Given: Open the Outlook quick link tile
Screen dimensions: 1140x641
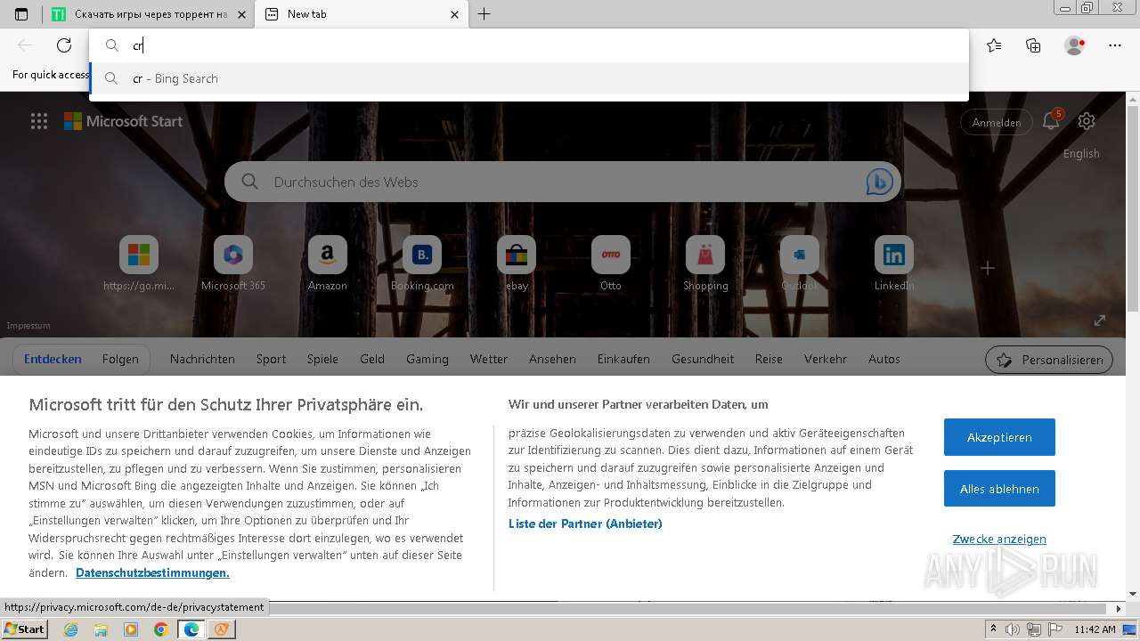Looking at the screenshot, I should tap(800, 264).
